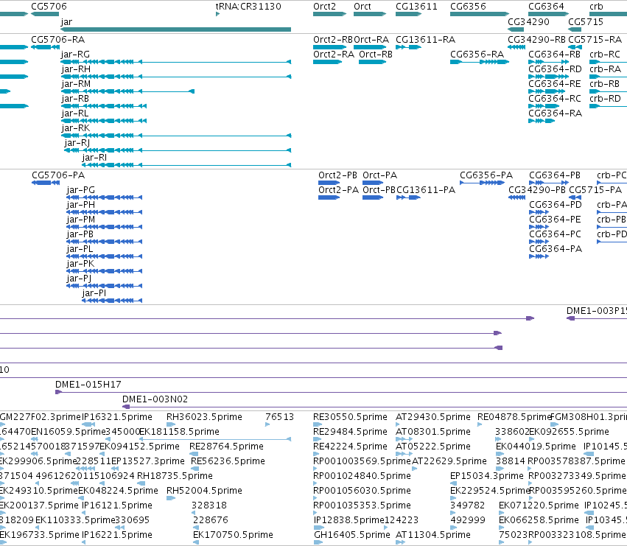This screenshot has width=627, height=546.
Task: Click the CG6364-PE protein label
Action: [555, 220]
